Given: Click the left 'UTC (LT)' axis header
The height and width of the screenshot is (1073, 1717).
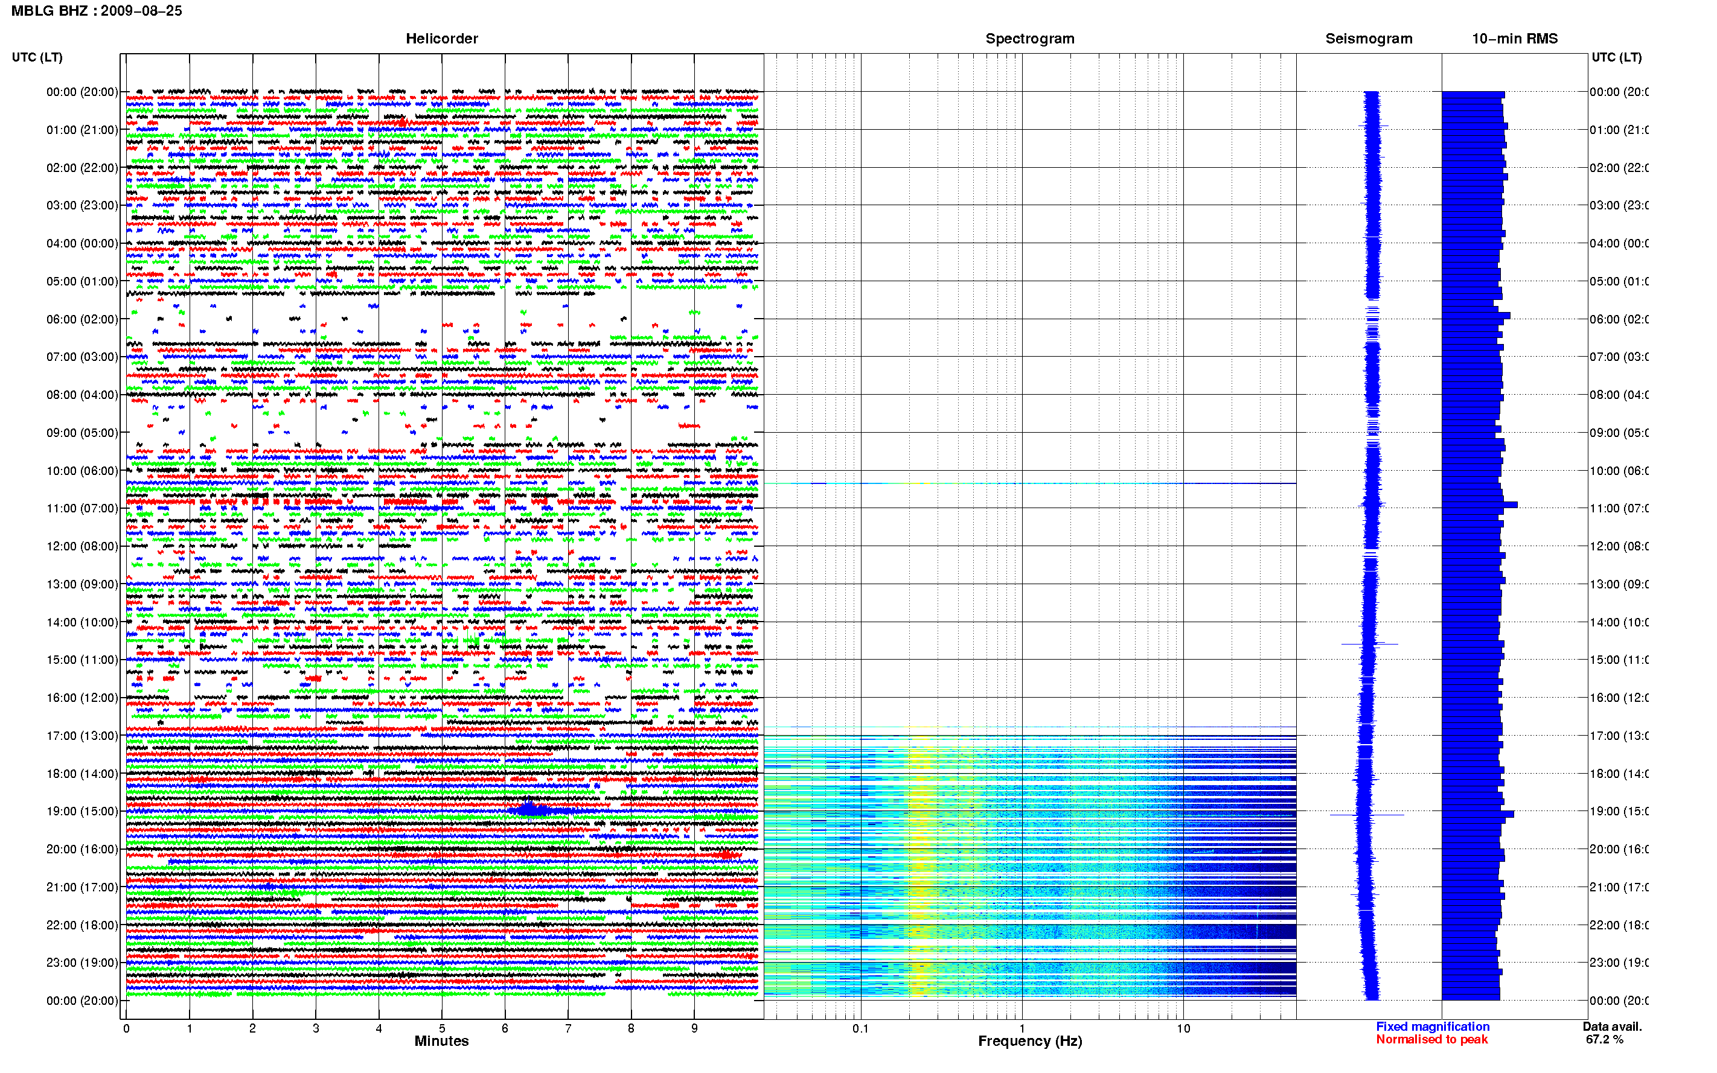Looking at the screenshot, I should coord(37,57).
